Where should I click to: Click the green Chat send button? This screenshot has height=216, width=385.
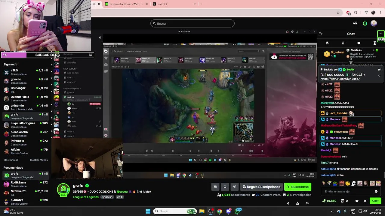375,201
